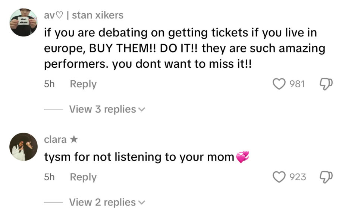Screen dimensions: 345x213
Task: Open clara's profile picture
Action: (x=23, y=146)
